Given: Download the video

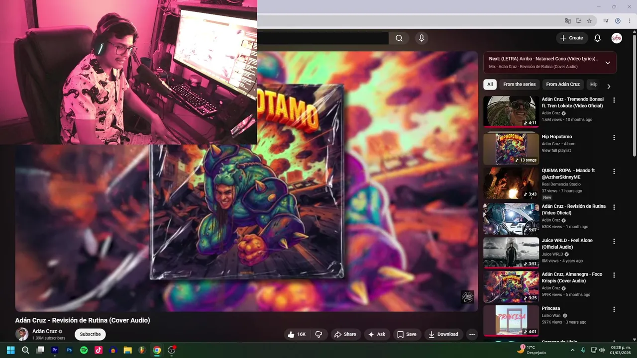Looking at the screenshot, I should (x=443, y=335).
